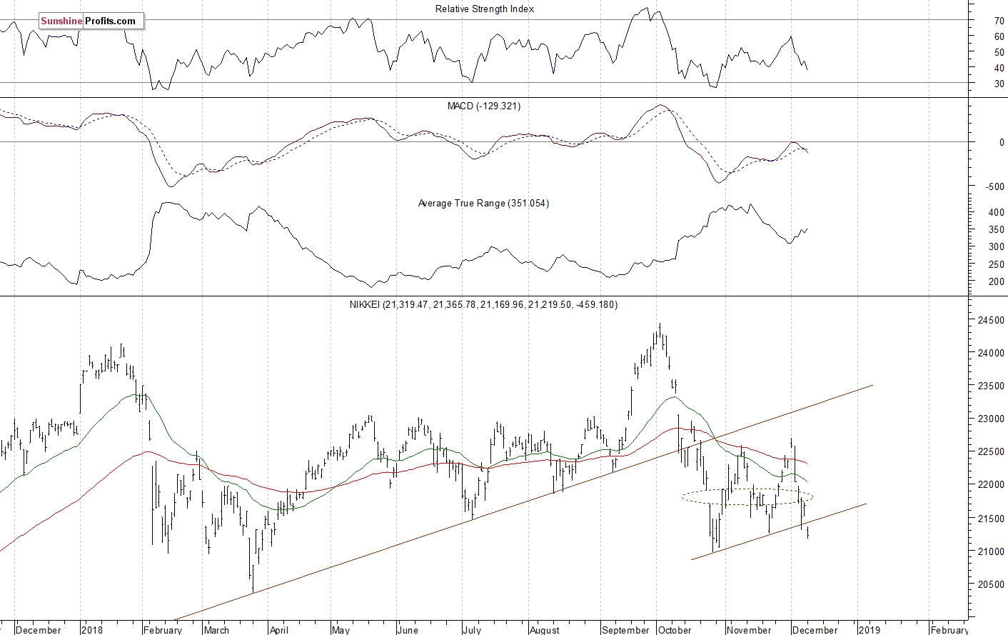Viewport: 1008px width, 635px height.
Task: Click the ATR 400 scale label
Action: [997, 213]
